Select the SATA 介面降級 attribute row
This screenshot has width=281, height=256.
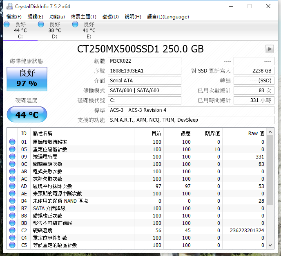(137, 208)
